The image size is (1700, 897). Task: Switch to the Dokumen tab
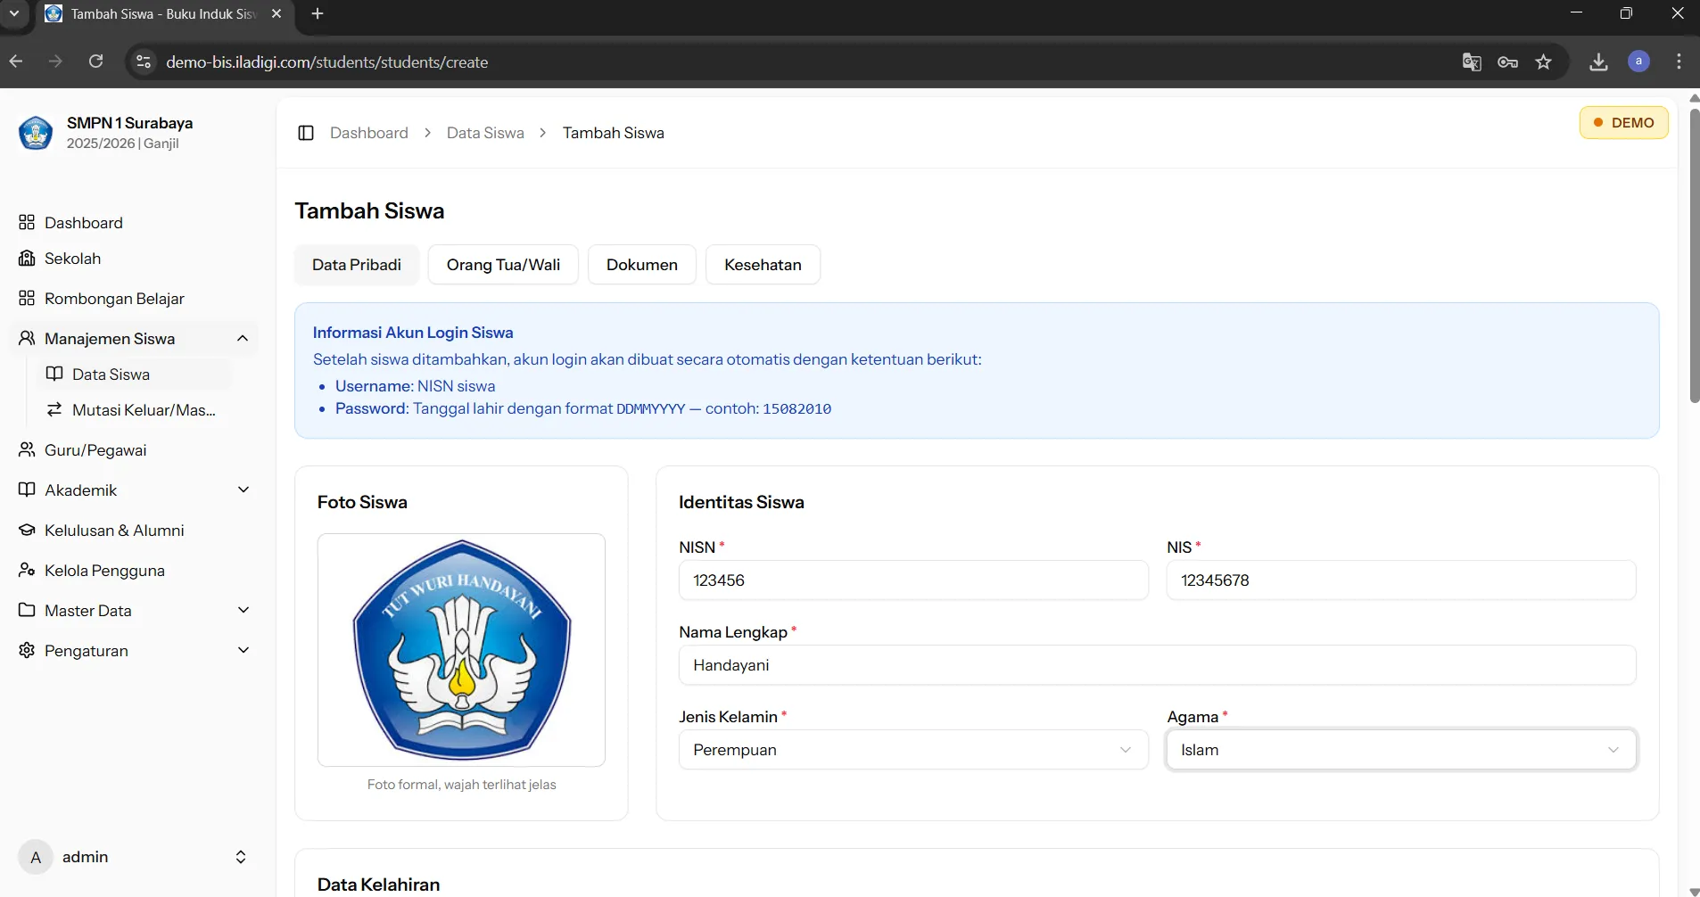[642, 265]
